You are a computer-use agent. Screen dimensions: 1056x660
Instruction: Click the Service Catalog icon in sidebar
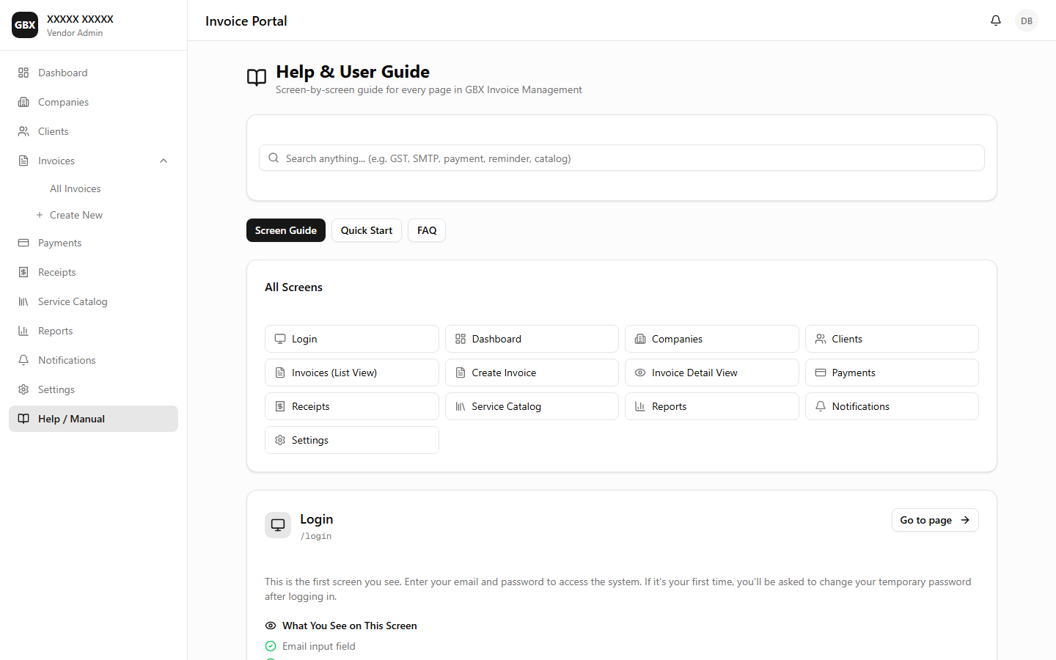(23, 301)
